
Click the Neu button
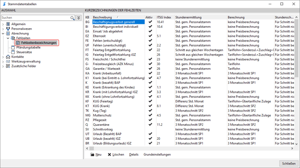point(96,155)
